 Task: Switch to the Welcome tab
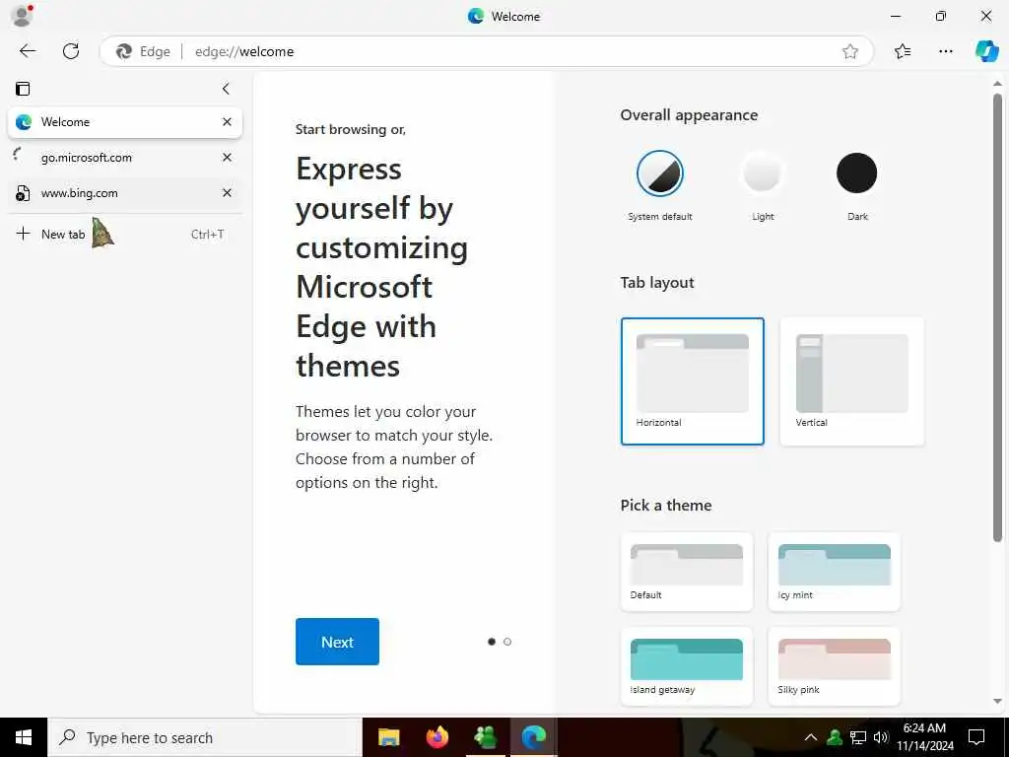pyautogui.click(x=125, y=122)
